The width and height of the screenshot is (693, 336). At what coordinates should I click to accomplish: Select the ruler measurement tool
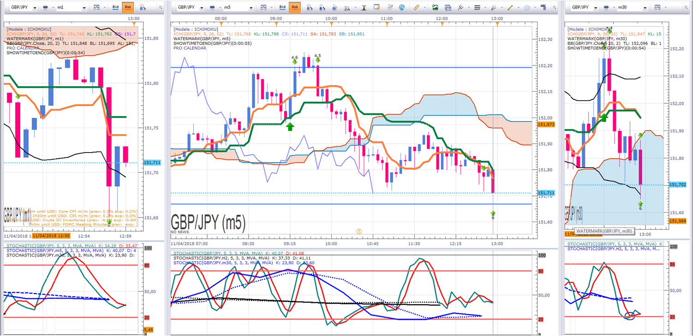coord(416,7)
